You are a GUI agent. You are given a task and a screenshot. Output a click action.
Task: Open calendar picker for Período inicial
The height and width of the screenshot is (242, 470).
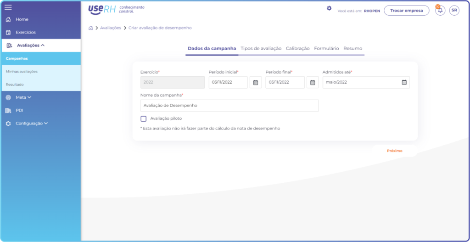tap(256, 83)
